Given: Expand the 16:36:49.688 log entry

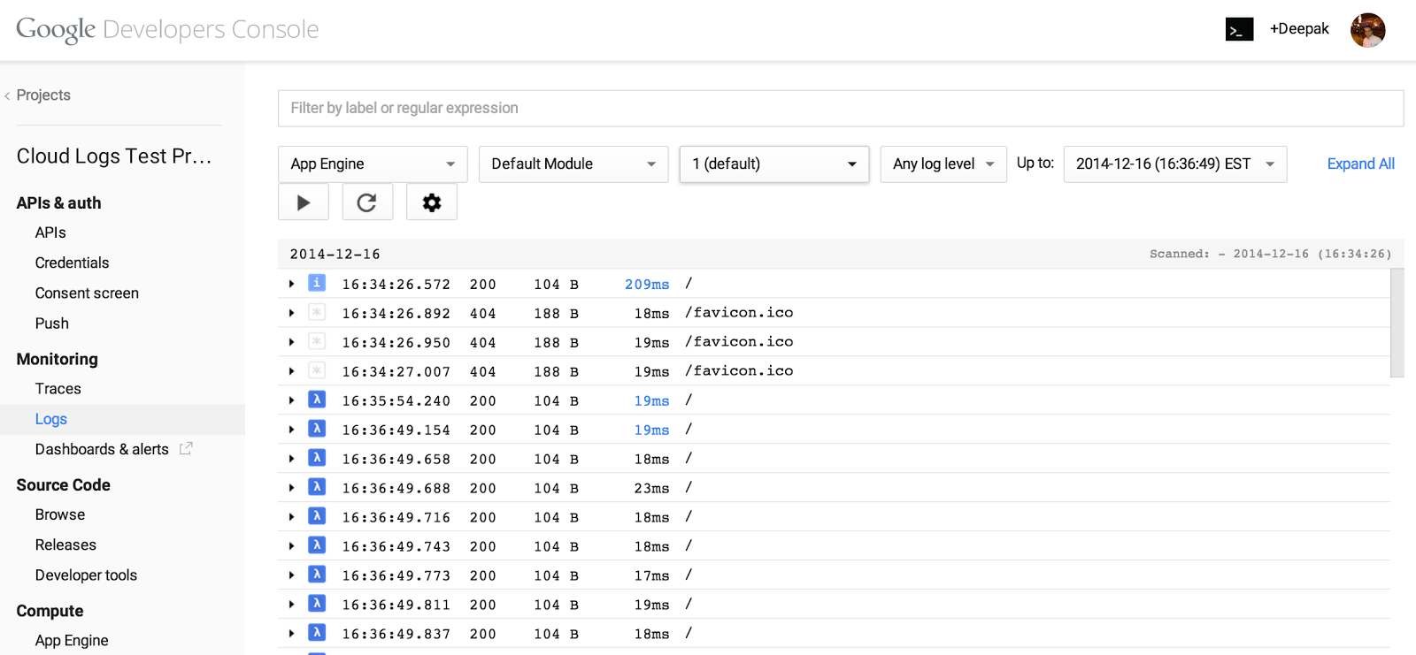Looking at the screenshot, I should click(291, 488).
